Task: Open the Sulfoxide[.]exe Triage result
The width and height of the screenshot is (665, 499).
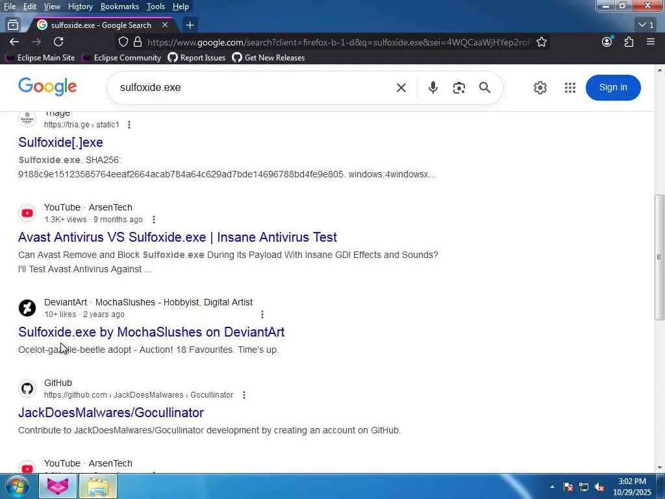Action: 60,142
